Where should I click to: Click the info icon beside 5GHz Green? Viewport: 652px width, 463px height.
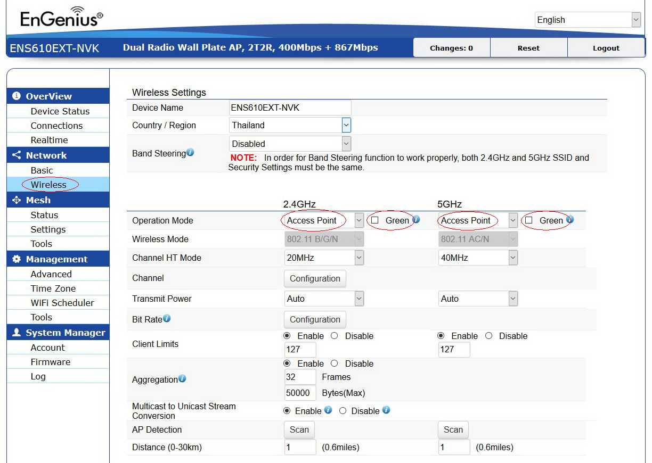tap(570, 219)
